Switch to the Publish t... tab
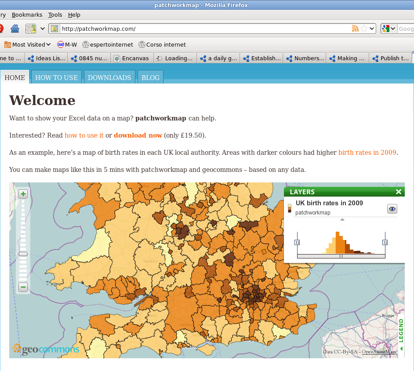 point(391,58)
